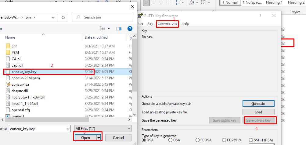
Task: Select the ECDSA key type radio button
Action: click(x=198, y=140)
